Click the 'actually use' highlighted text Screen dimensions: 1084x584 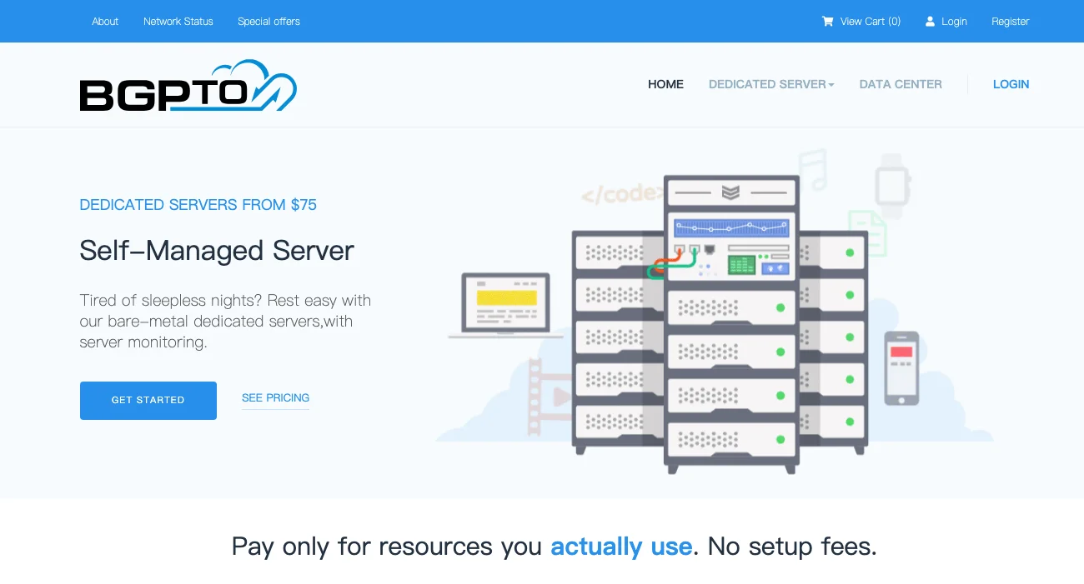point(621,547)
